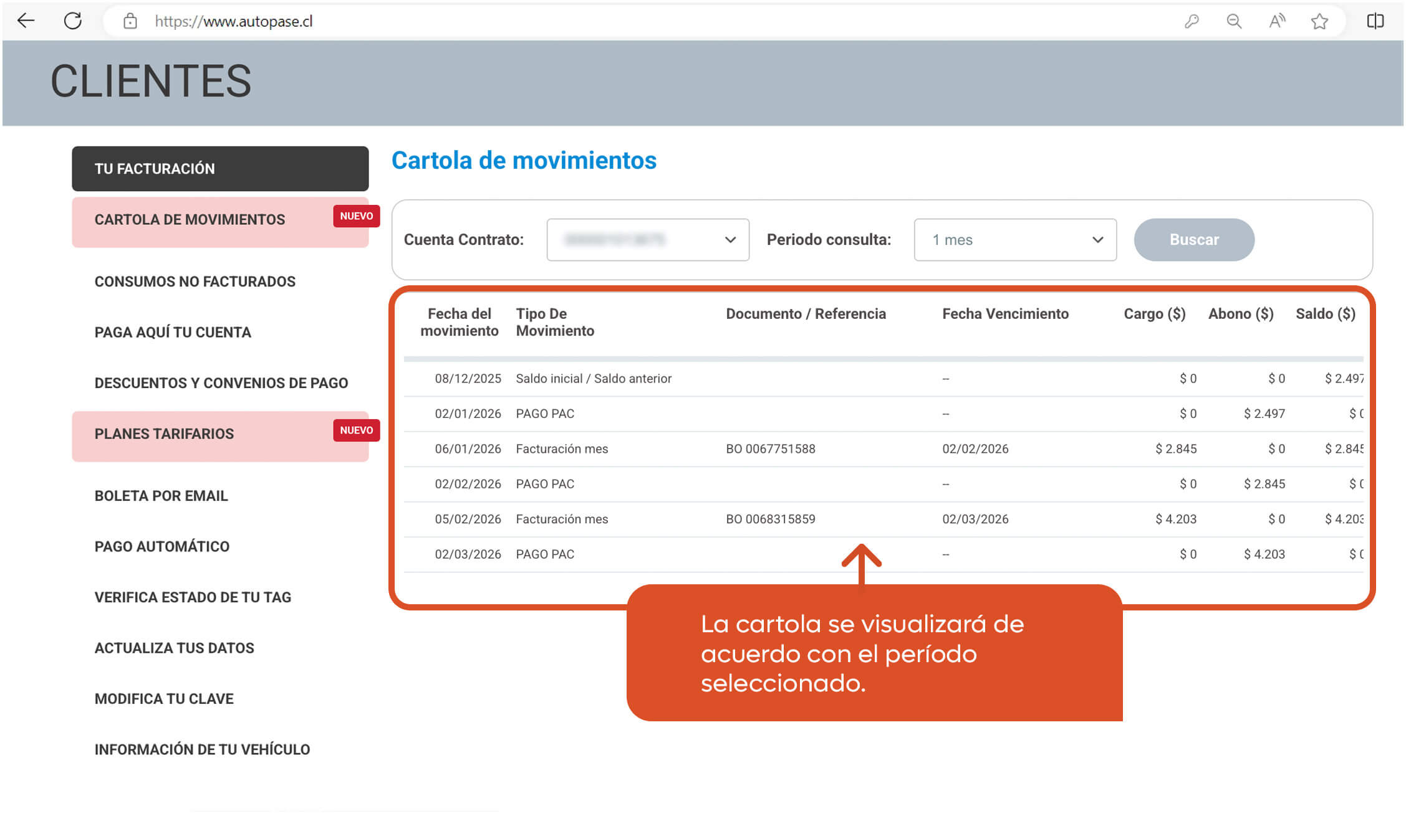Reload the page with refresh icon
1406x816 pixels.
click(73, 21)
